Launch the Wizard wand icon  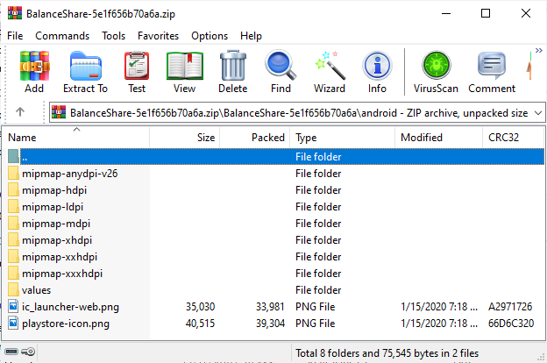[330, 66]
